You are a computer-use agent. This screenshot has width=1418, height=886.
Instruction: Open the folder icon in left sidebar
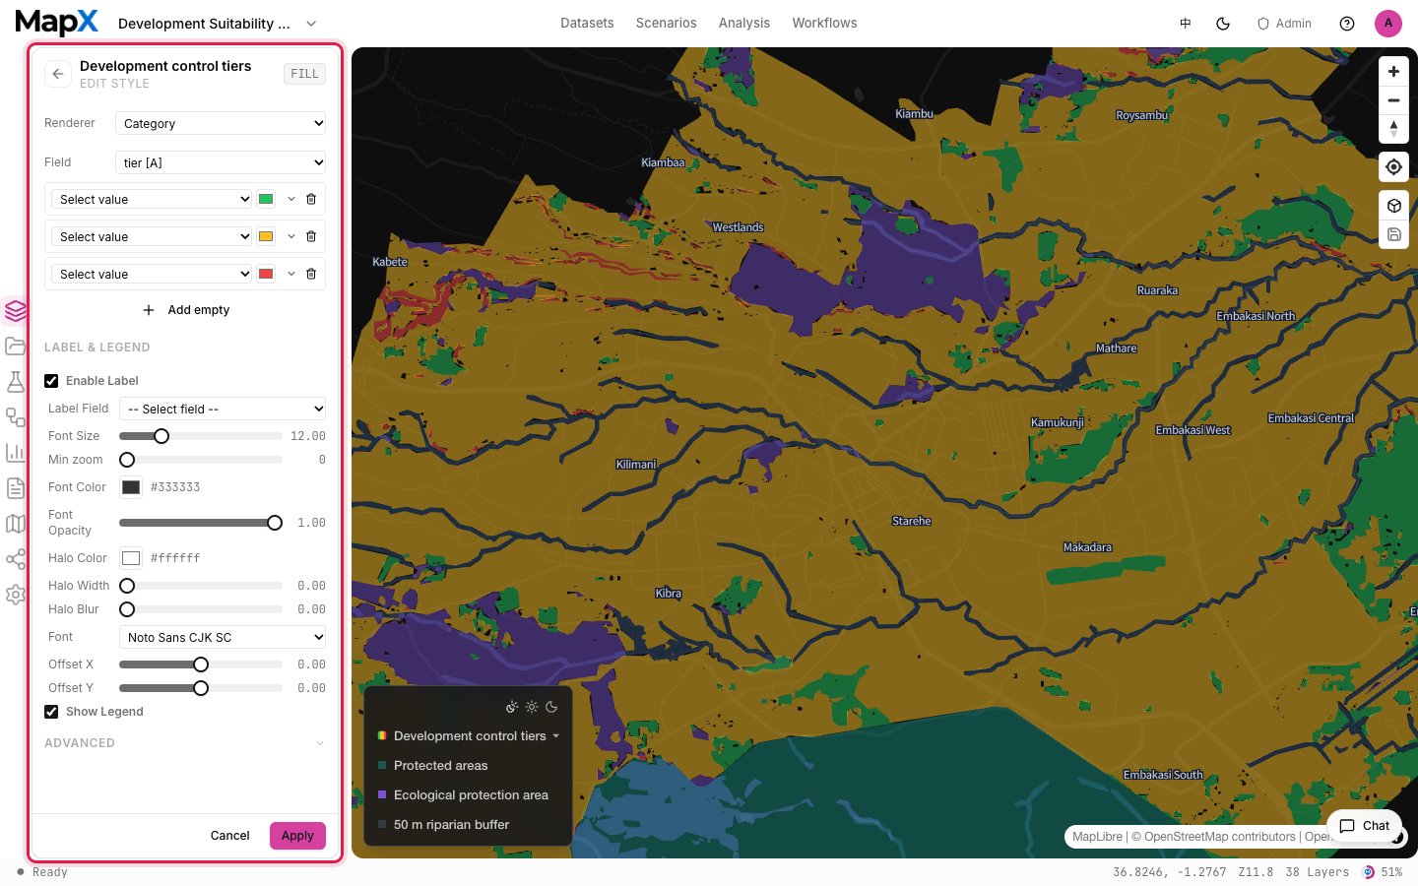[15, 346]
